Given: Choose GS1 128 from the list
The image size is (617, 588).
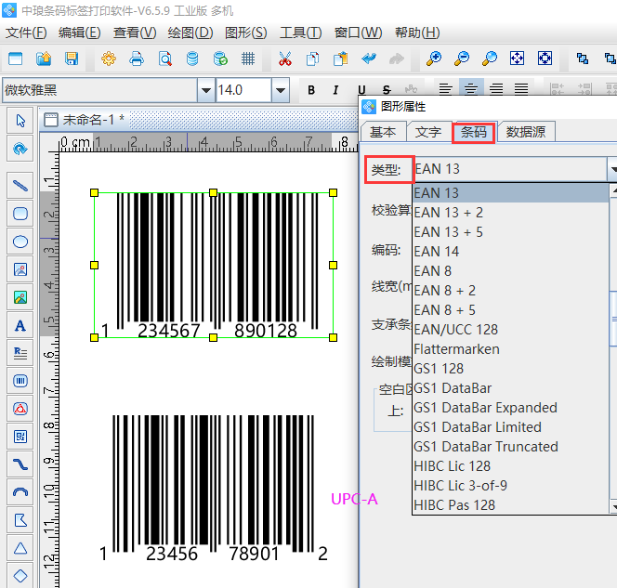Looking at the screenshot, I should click(x=511, y=369).
